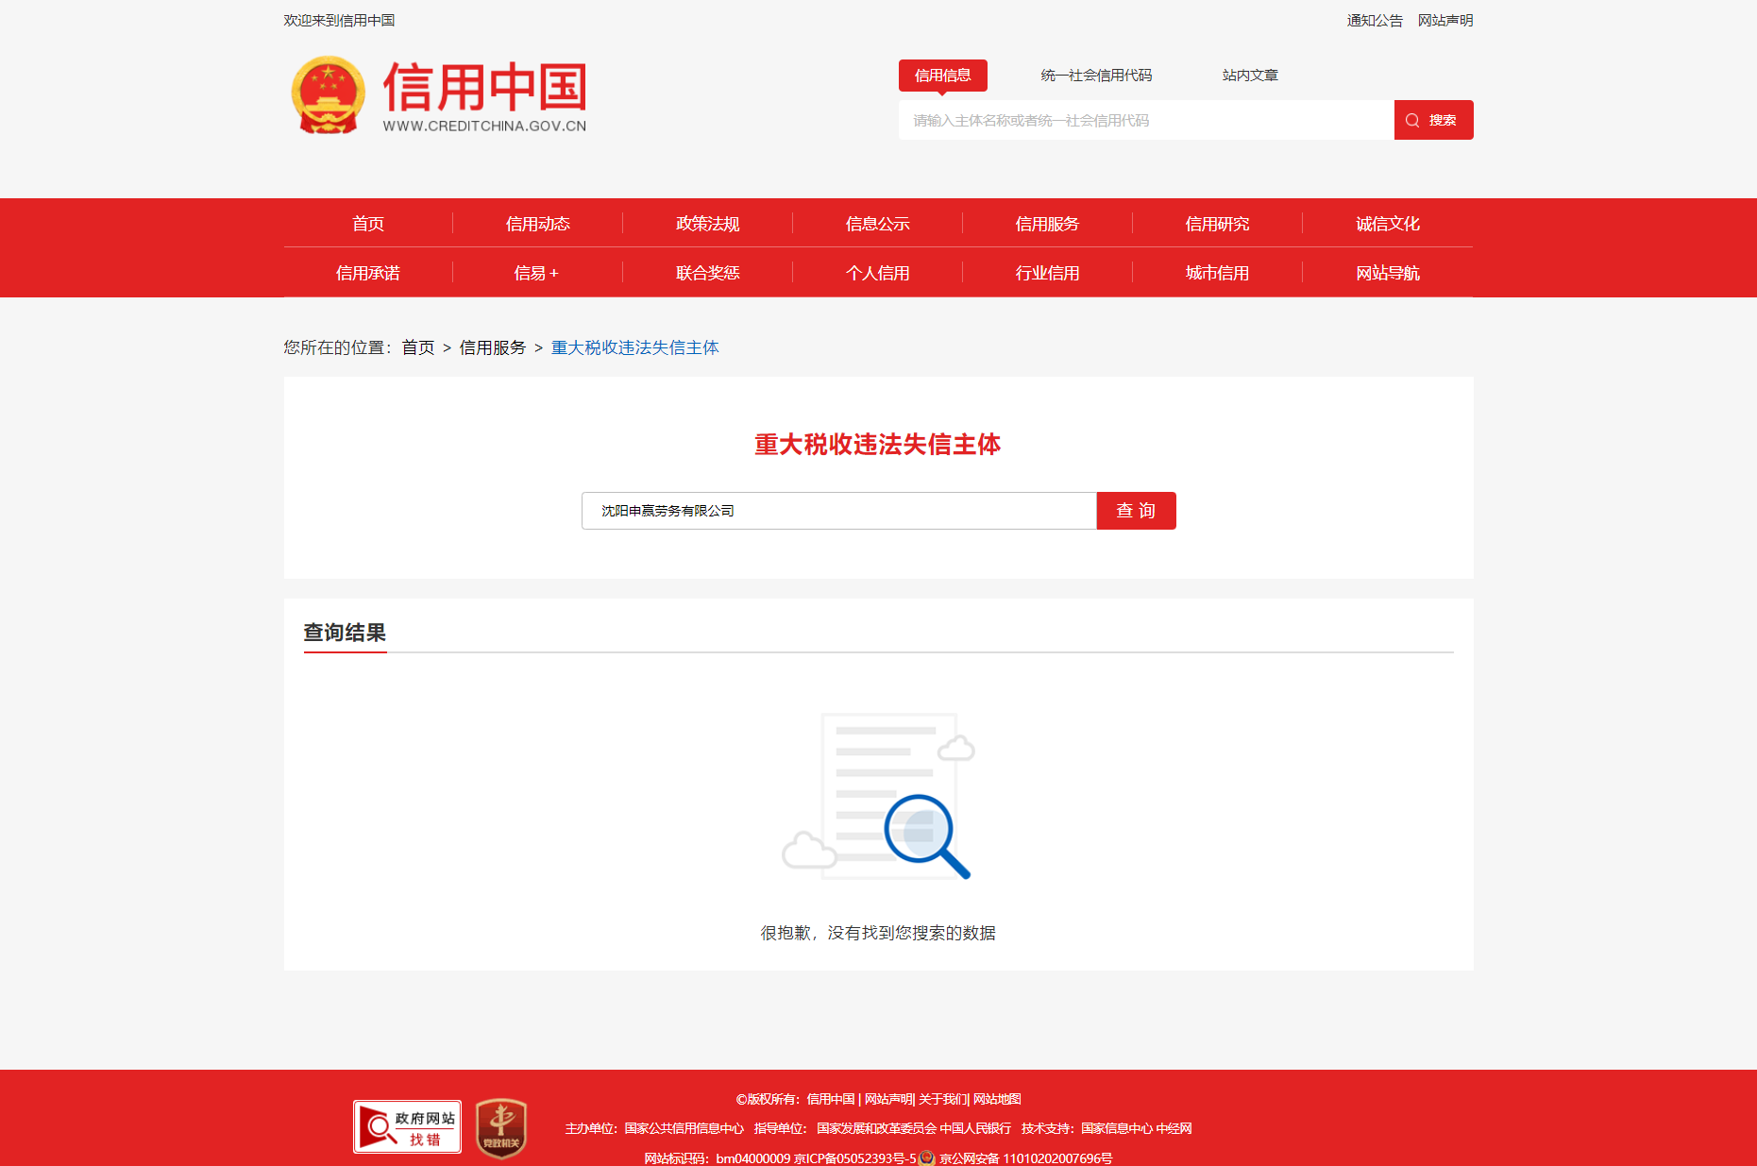The image size is (1757, 1166).
Task: Open the 网站导航 navigation item
Action: [x=1388, y=273]
